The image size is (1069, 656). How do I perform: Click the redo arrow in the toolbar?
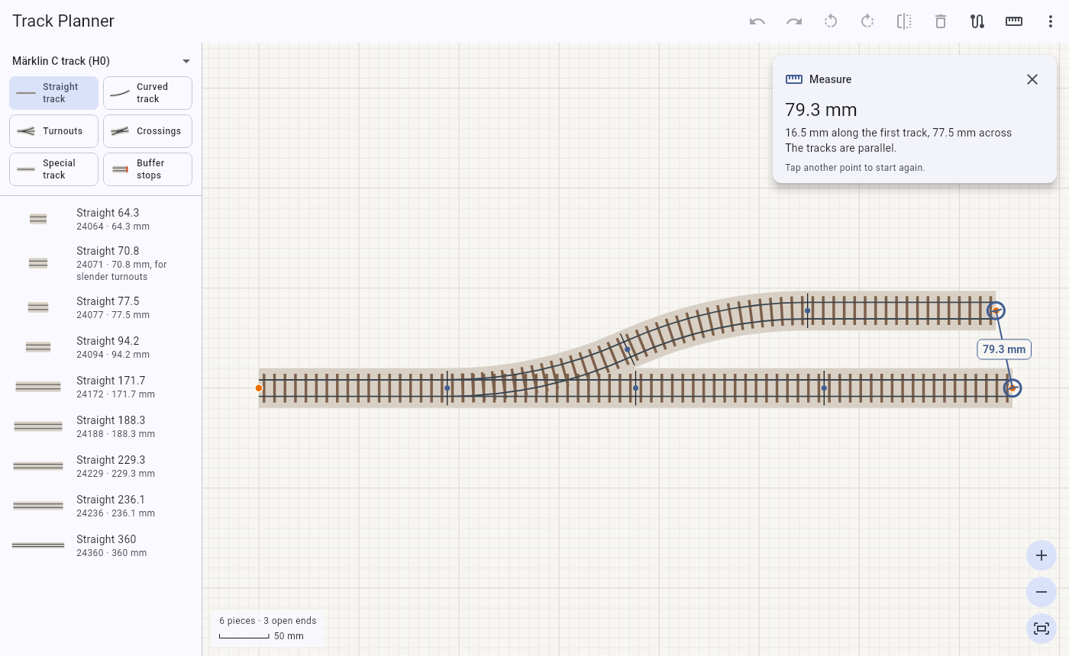click(x=794, y=21)
